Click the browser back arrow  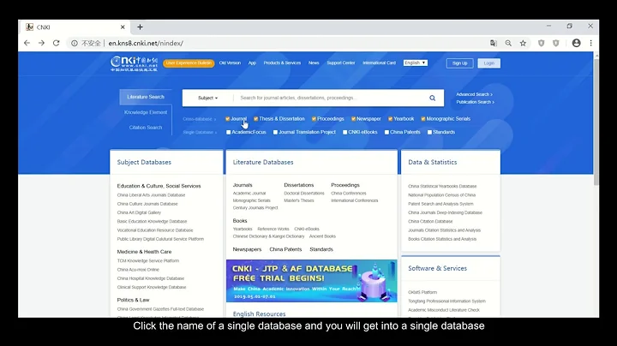pos(27,43)
